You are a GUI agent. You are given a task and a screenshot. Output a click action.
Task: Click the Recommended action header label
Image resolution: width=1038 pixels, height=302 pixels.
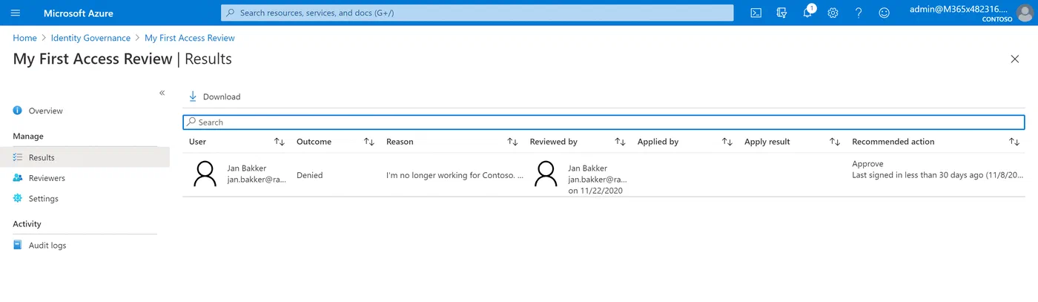[893, 142]
